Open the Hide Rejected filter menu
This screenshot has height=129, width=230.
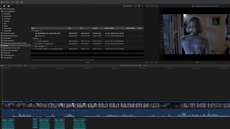tap(128, 6)
